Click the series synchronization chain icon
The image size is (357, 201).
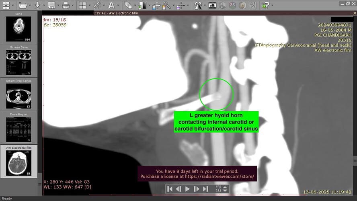pyautogui.click(x=97, y=5)
